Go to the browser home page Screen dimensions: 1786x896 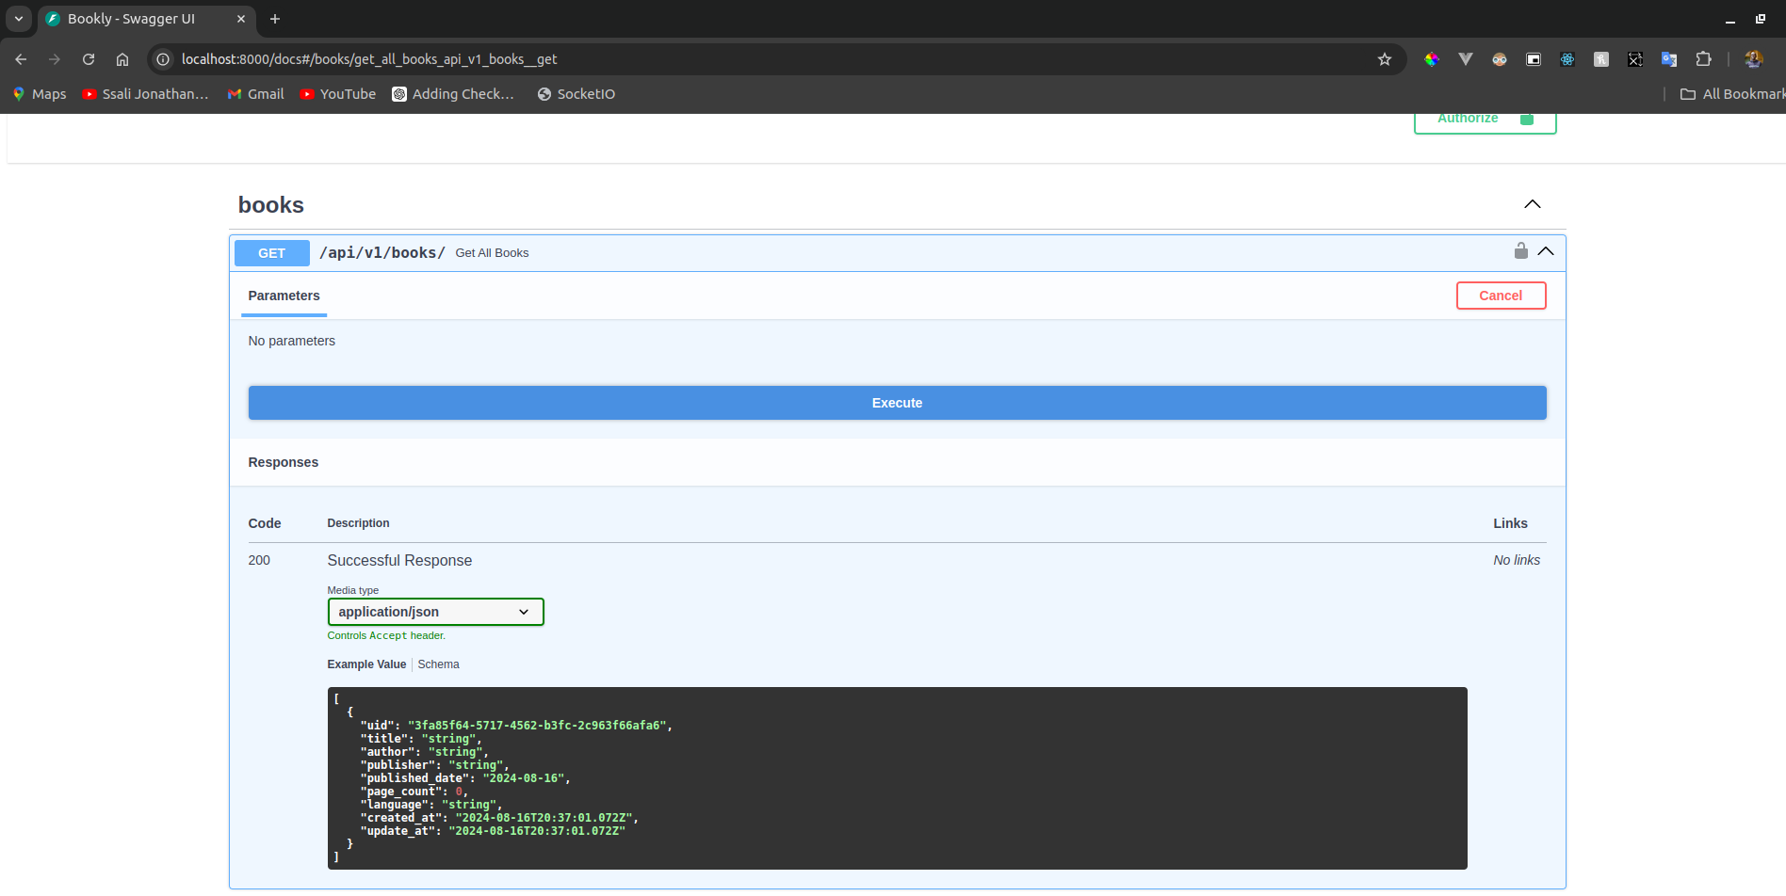tap(122, 59)
